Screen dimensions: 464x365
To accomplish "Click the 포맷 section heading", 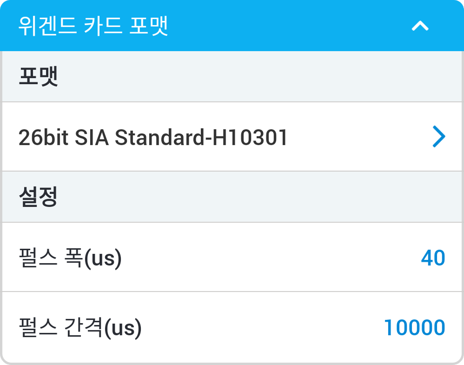I will pos(38,77).
